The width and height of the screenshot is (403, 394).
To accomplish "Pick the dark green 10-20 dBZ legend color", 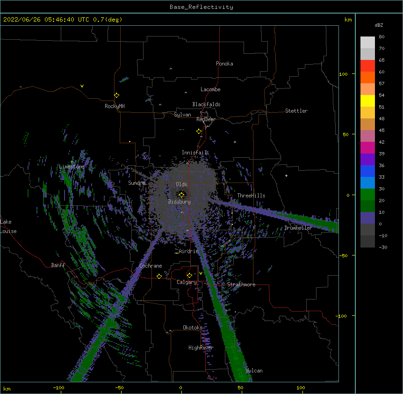I will [367, 206].
